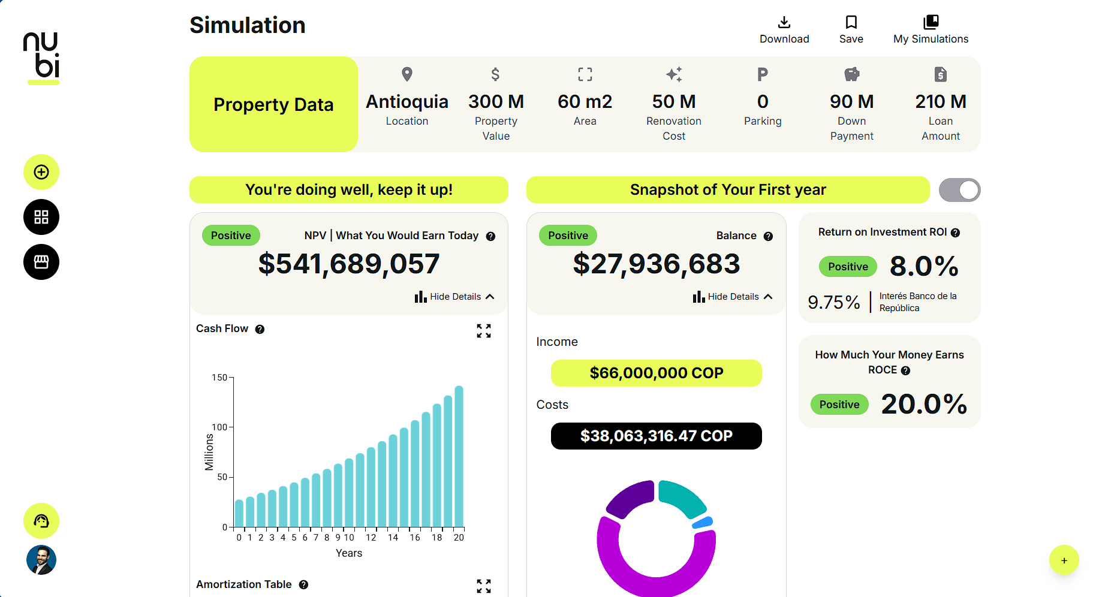Open the profile avatar photo
The width and height of the screenshot is (1102, 597).
(x=41, y=560)
